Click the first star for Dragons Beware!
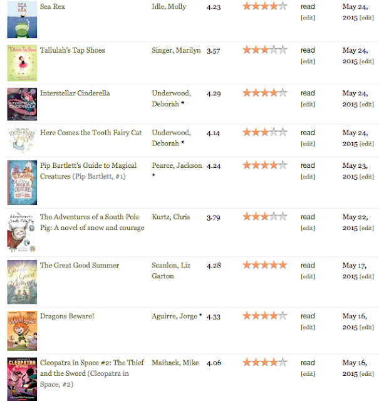 point(247,316)
